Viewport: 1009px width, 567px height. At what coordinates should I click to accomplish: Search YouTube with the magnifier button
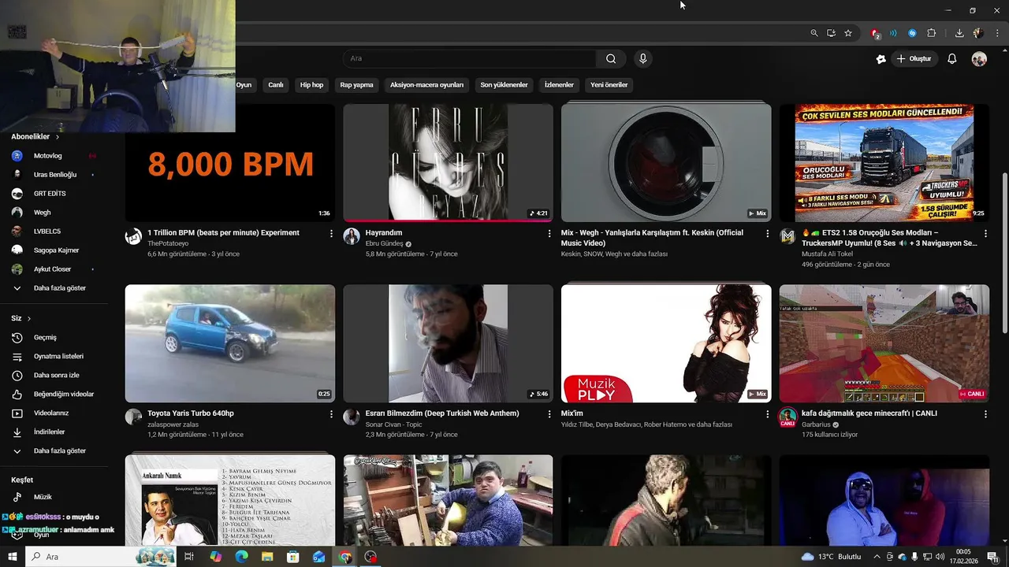611,58
